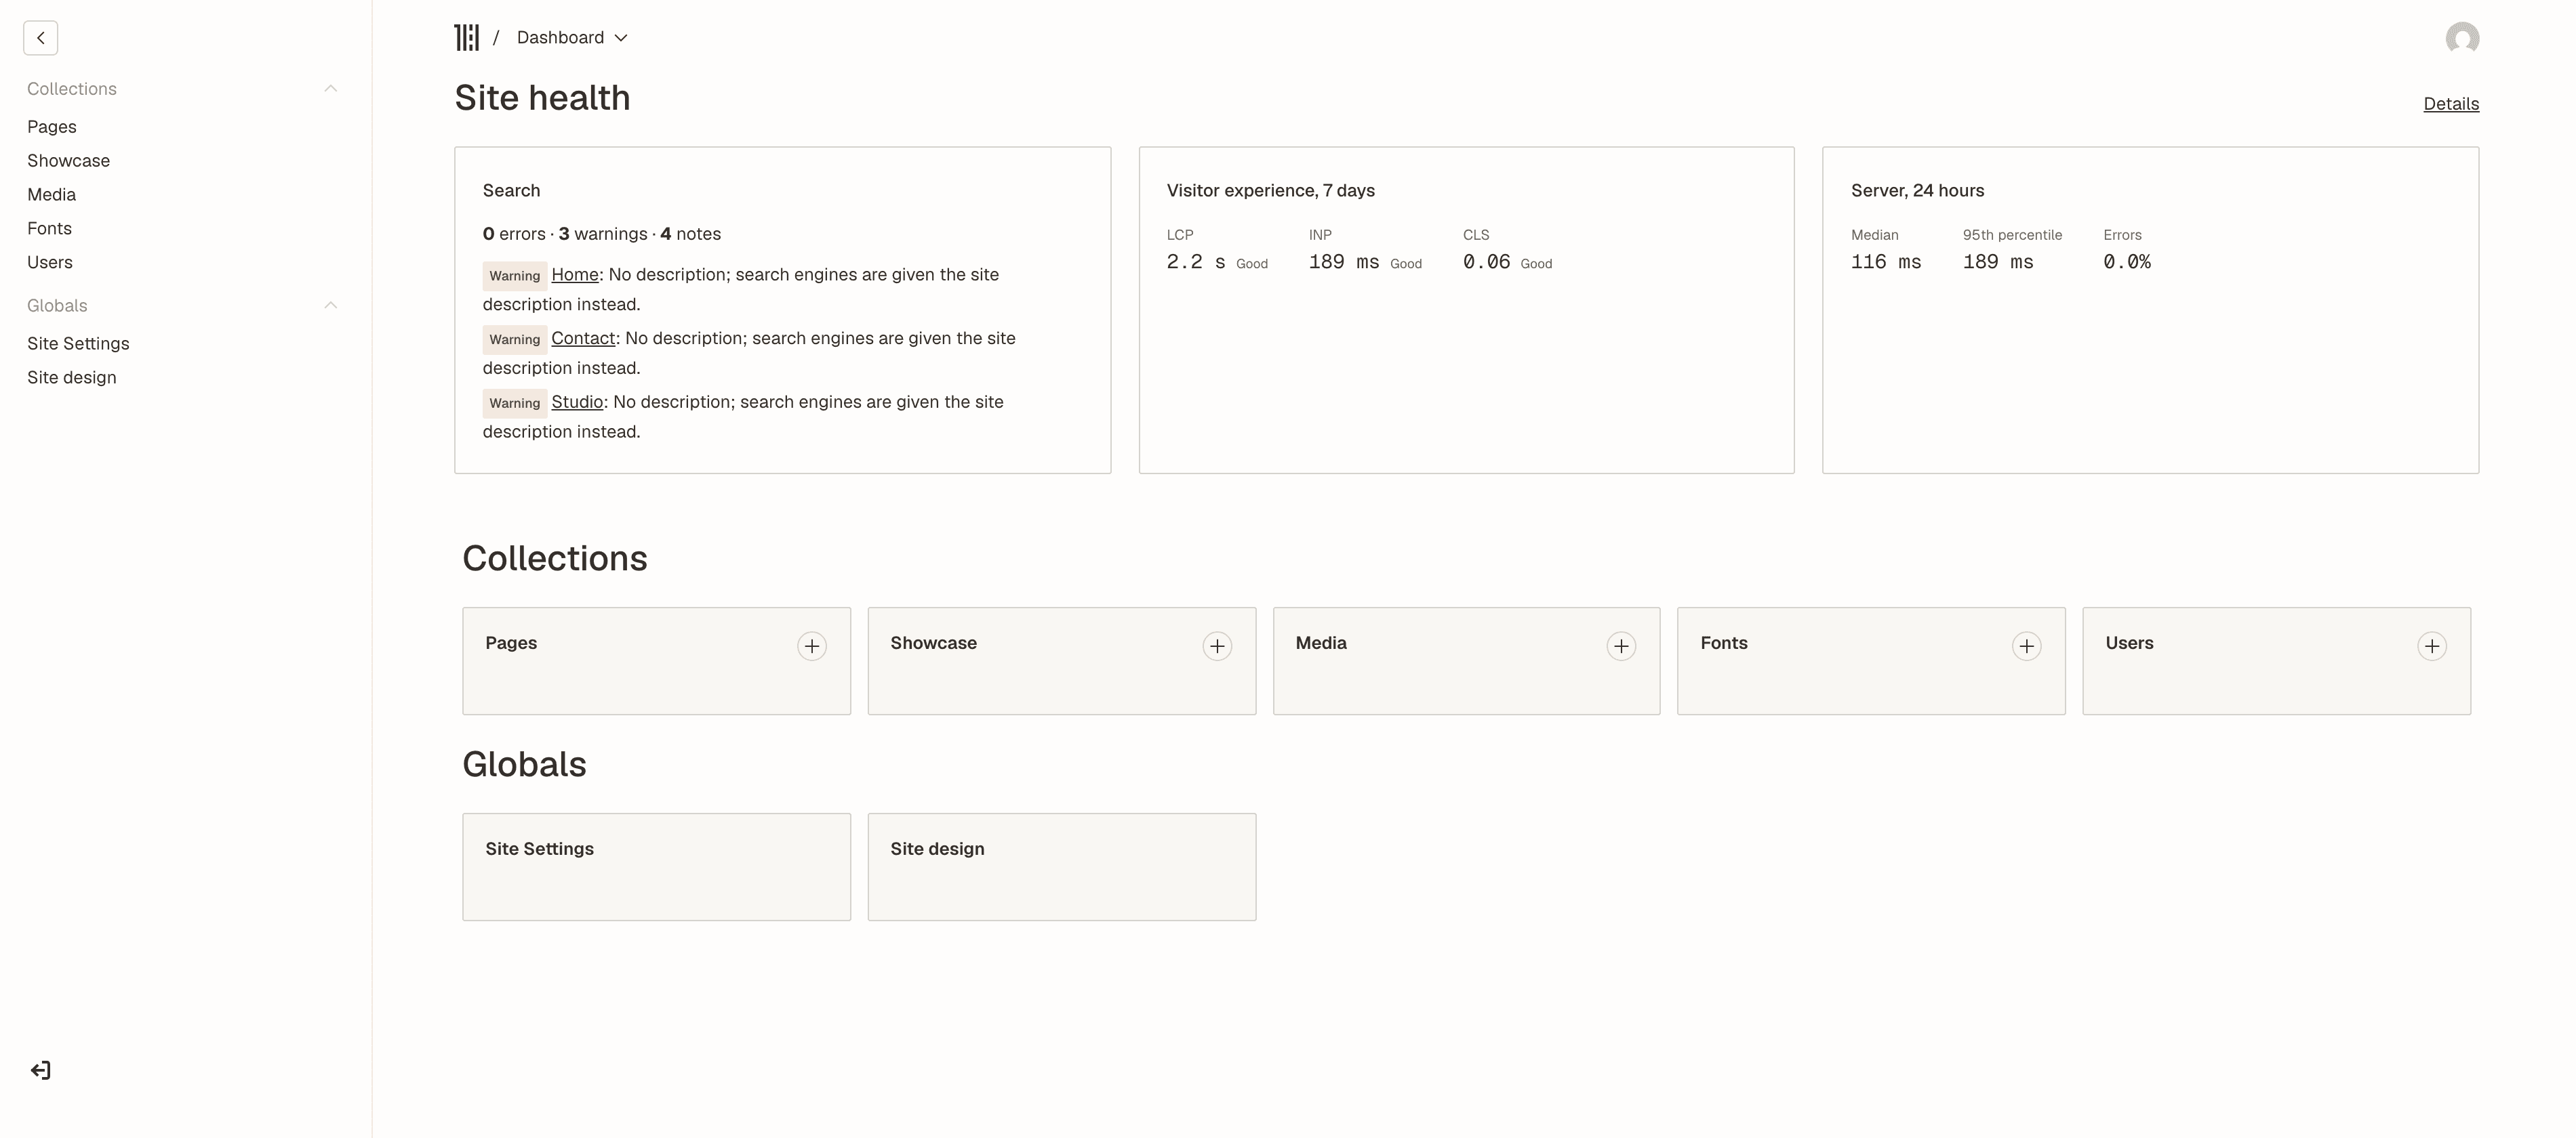The width and height of the screenshot is (2576, 1138).
Task: Open the Pages collection card
Action: tap(656, 661)
